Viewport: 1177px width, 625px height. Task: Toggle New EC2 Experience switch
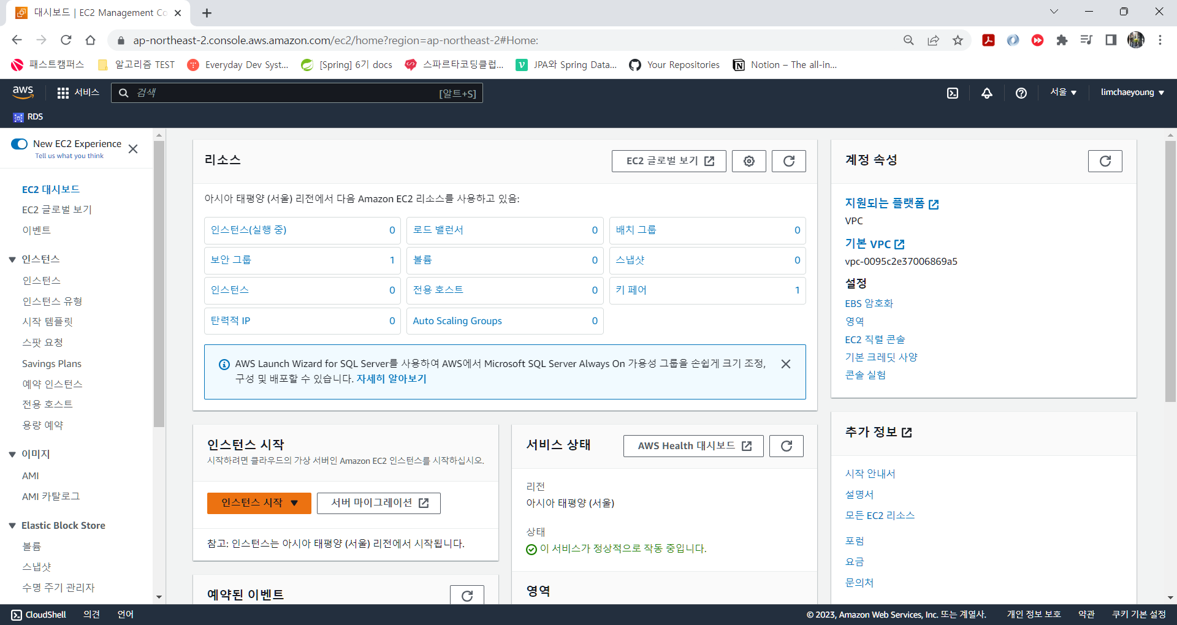tap(20, 144)
